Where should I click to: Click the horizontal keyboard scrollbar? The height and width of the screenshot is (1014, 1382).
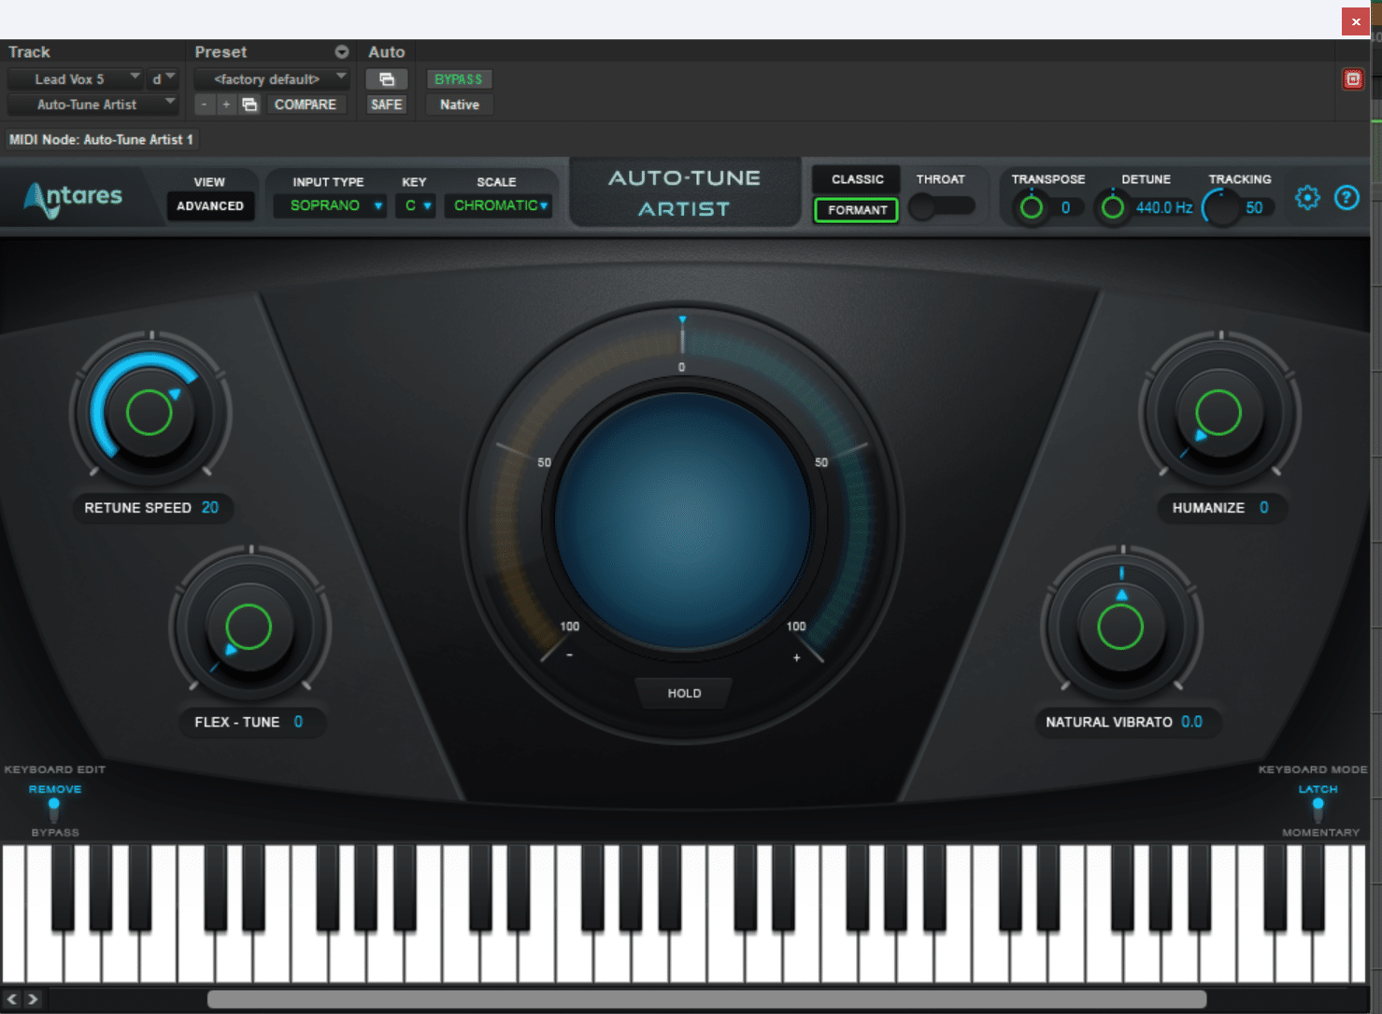pos(706,999)
